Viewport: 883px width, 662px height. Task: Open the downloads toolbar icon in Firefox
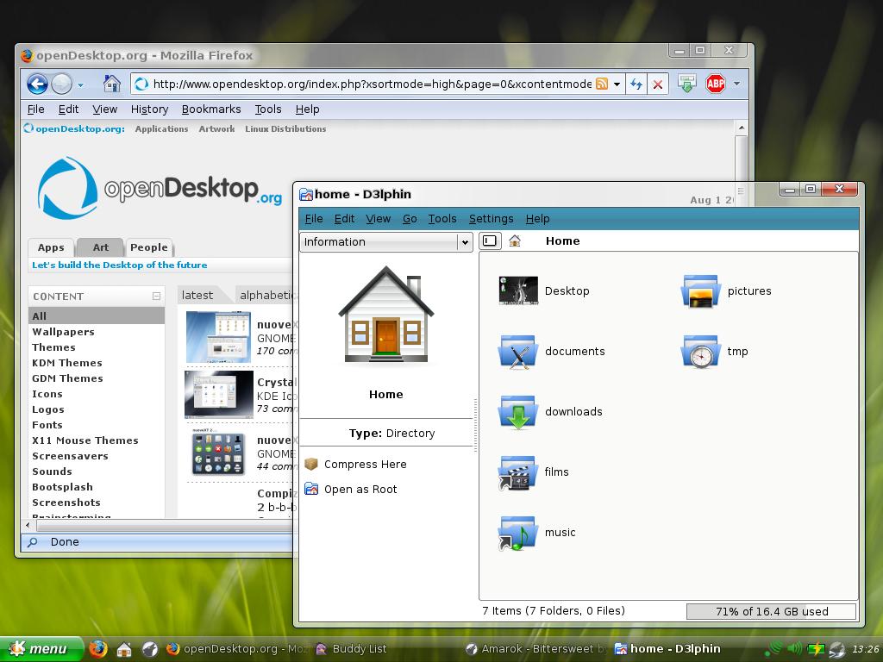click(686, 84)
